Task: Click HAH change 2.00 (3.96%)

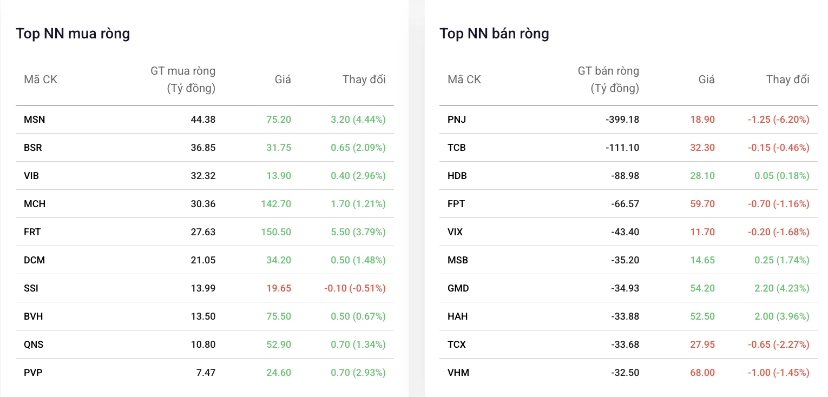Action: coord(782,316)
